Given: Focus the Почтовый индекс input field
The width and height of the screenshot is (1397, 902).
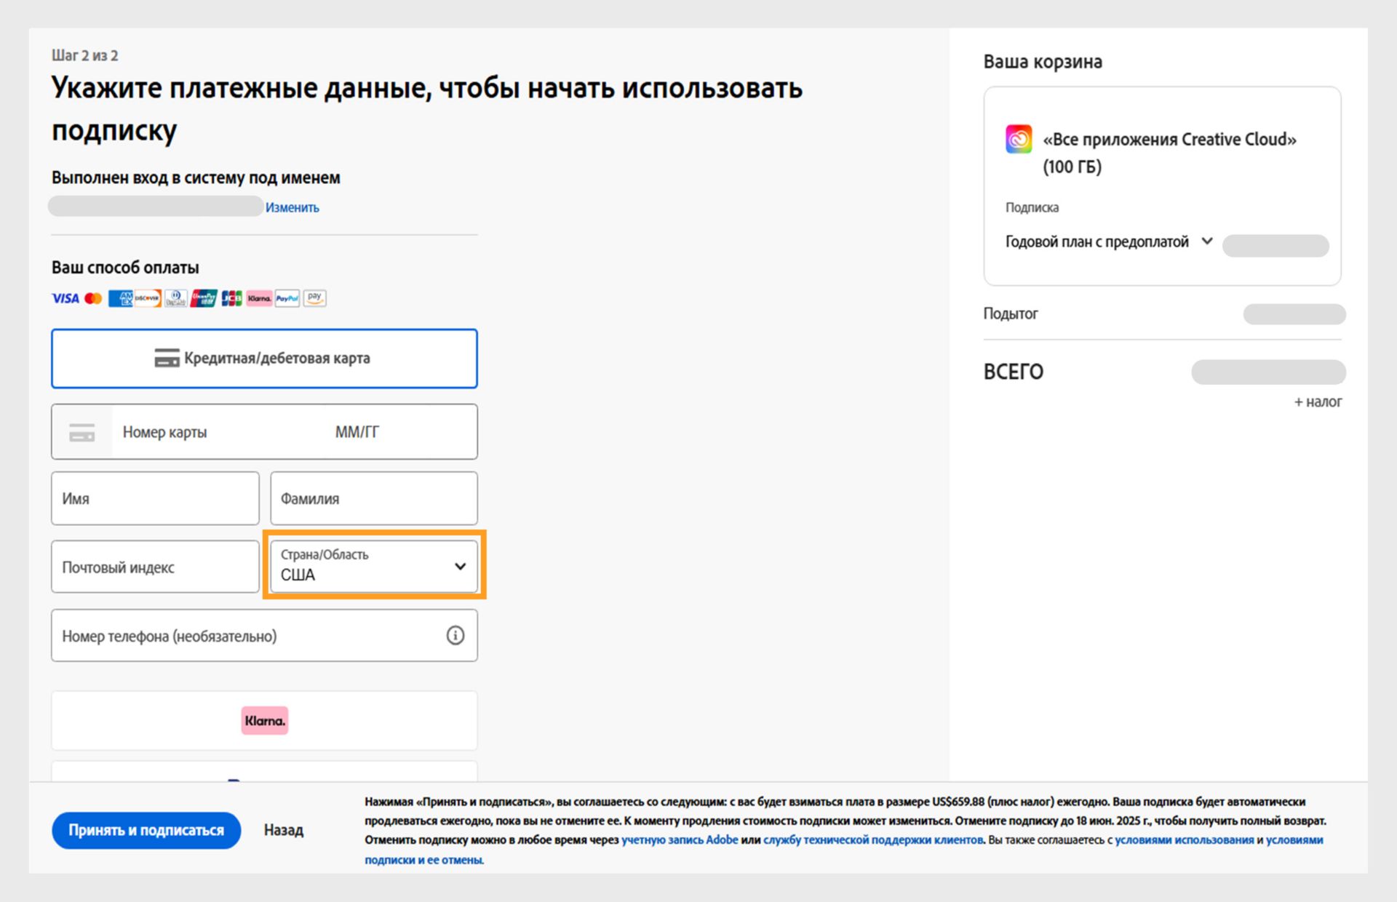Looking at the screenshot, I should pos(155,567).
